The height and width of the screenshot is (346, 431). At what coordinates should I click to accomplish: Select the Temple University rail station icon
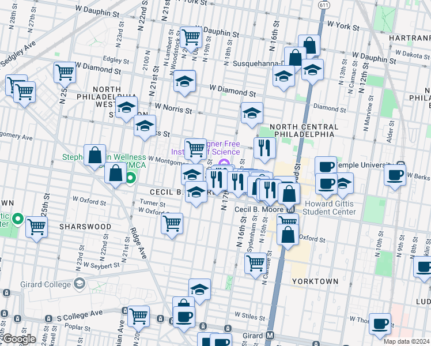[x=401, y=164]
